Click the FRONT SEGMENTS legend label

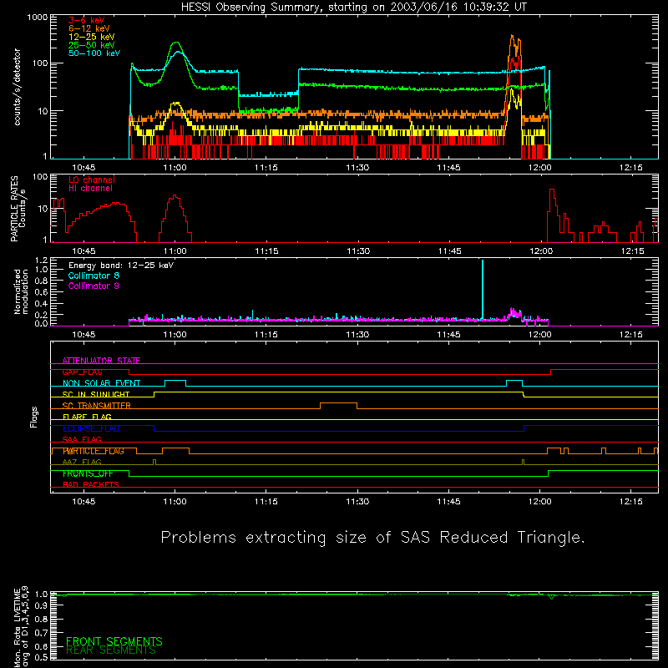(x=114, y=641)
